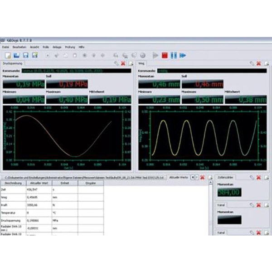
Task: Stop the test with the red Stop button
Action: (165, 55)
